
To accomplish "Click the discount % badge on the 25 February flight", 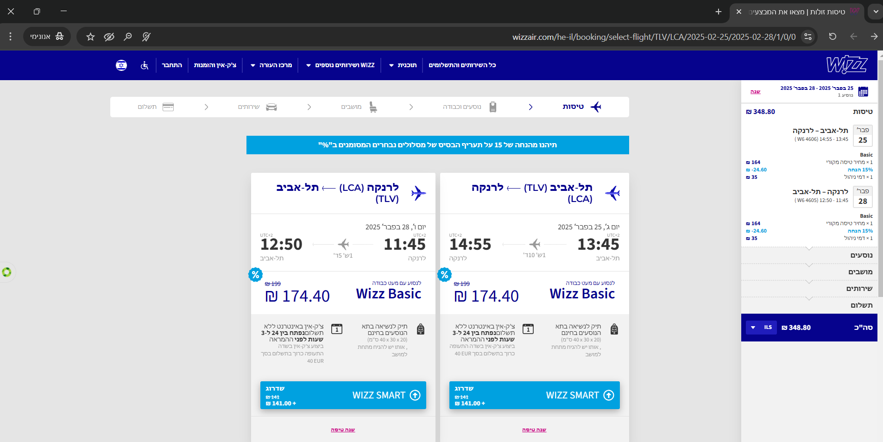I will point(444,275).
